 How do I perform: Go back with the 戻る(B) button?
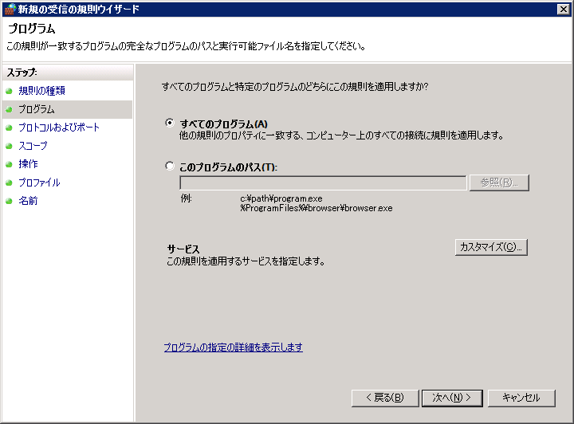pos(384,397)
